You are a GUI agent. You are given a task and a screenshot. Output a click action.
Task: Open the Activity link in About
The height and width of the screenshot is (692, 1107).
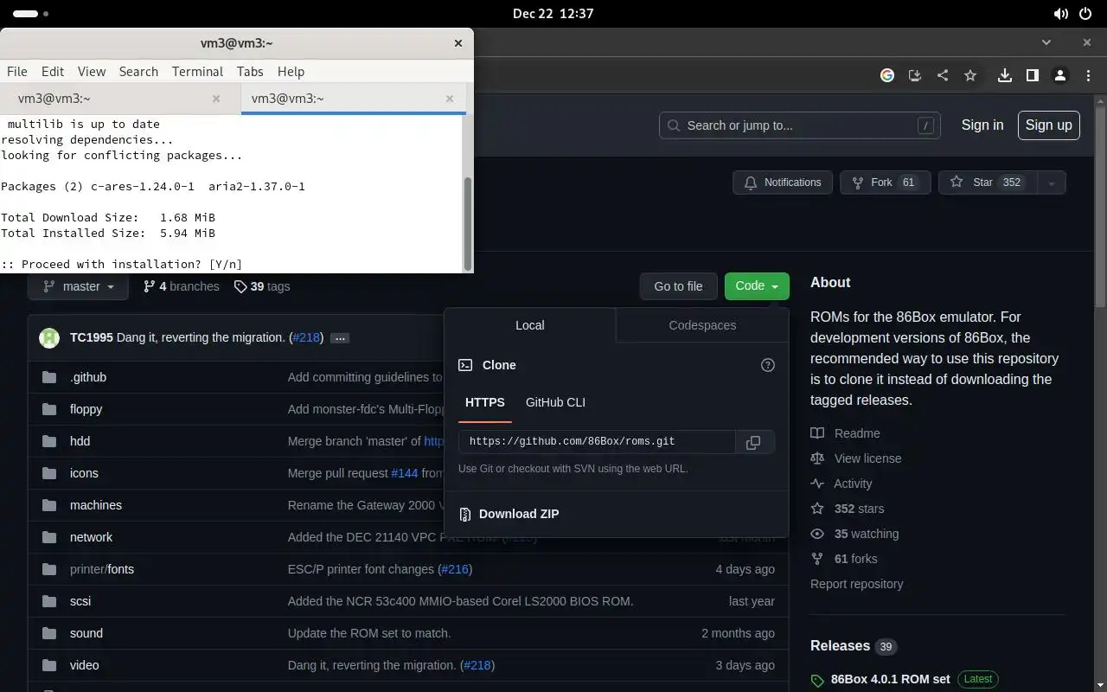pos(841,484)
